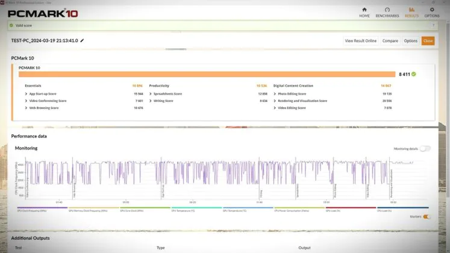Image resolution: width=450 pixels, height=253 pixels.
Task: Go to the Home tab
Action: pyautogui.click(x=364, y=13)
